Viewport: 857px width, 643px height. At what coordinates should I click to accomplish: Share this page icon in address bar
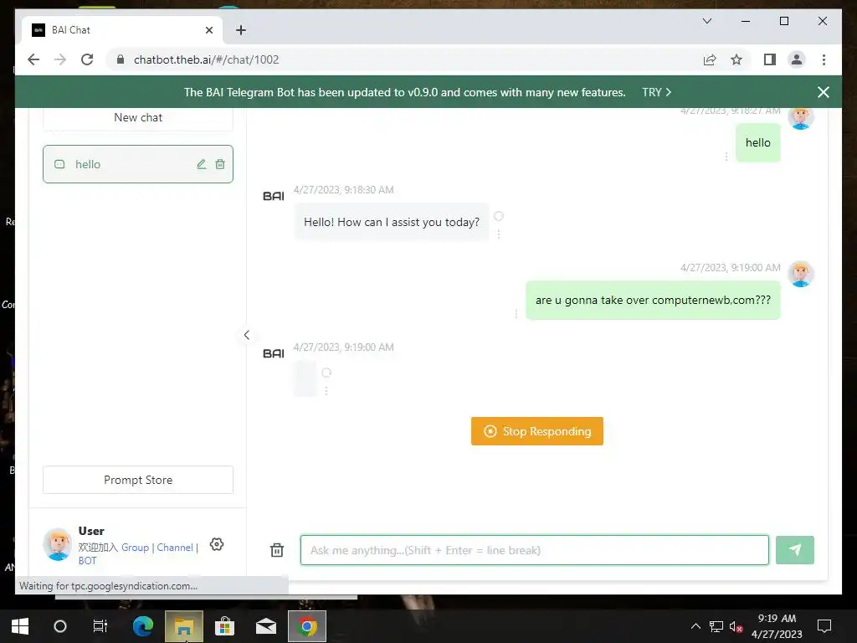(x=710, y=59)
